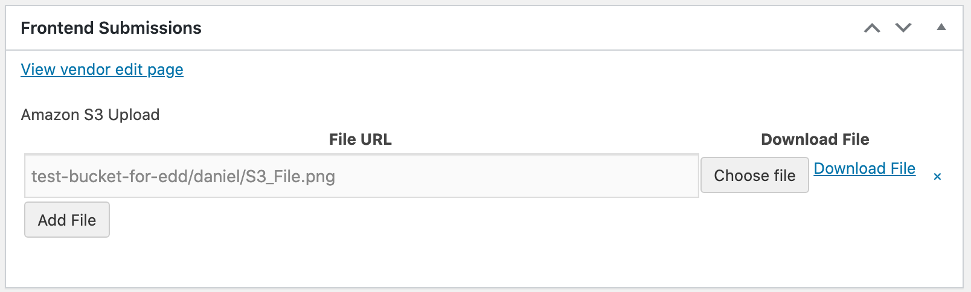Click the Add File button

coord(67,220)
